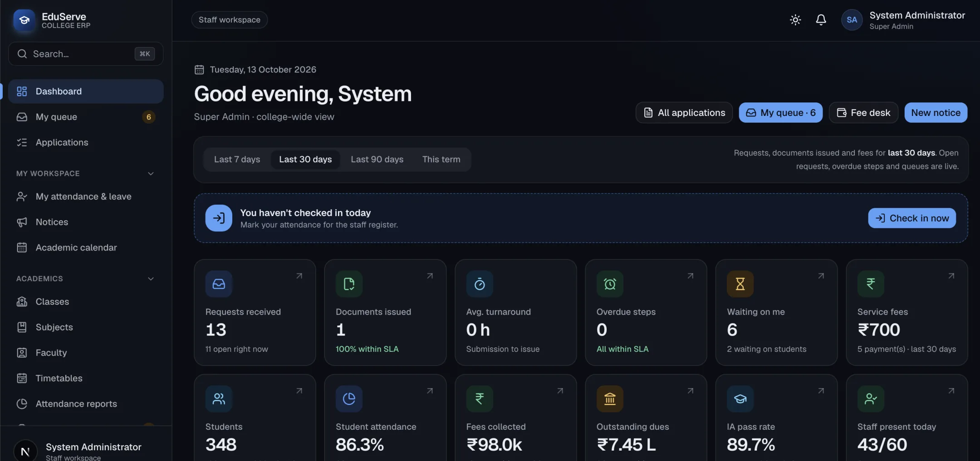Click the IA pass rate cap icon
980x461 pixels.
coord(740,399)
